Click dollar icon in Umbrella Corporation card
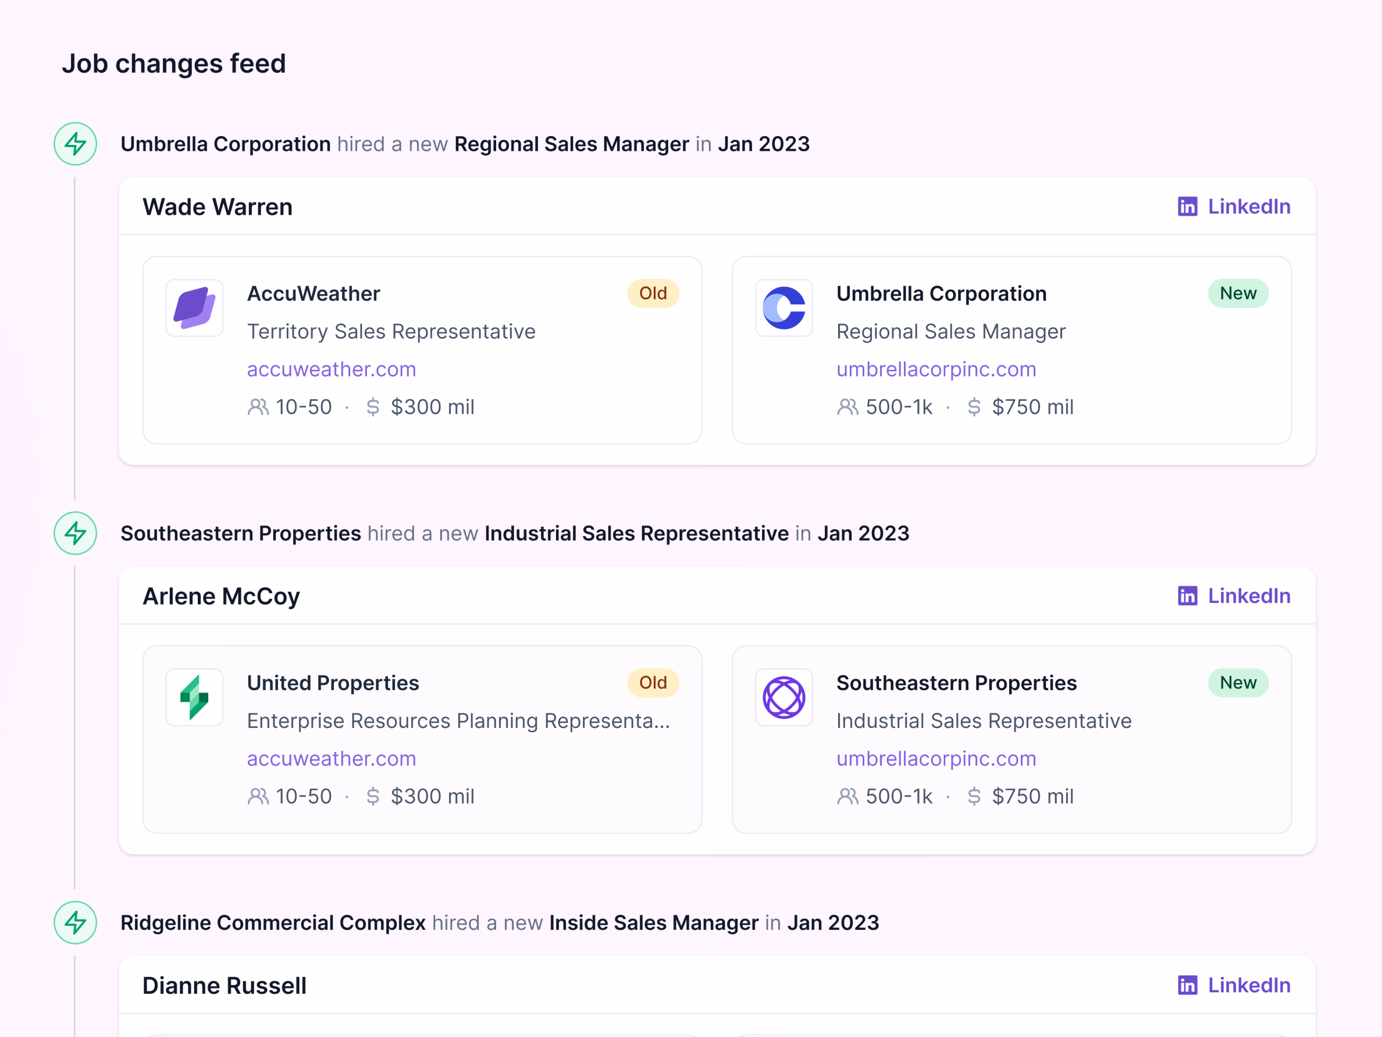This screenshot has height=1037, width=1382. click(974, 407)
